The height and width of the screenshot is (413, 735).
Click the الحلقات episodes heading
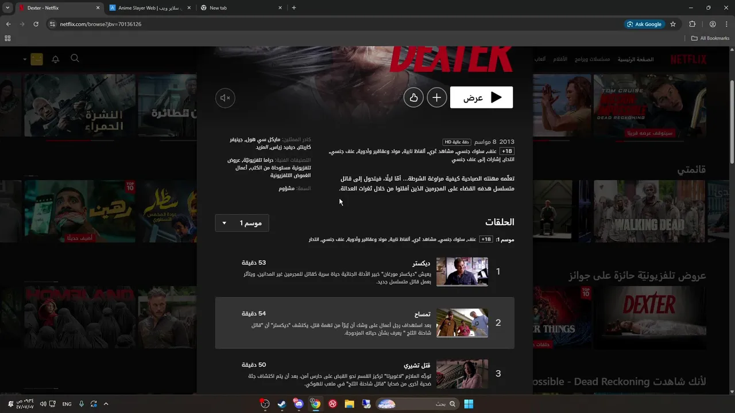coord(500,222)
